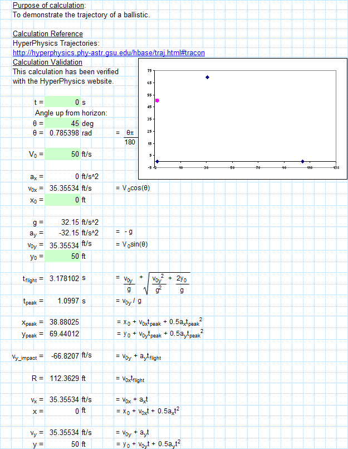Screen dimensions: 348x449
Task: Select the g value 32.15
Action: [x=70, y=222]
